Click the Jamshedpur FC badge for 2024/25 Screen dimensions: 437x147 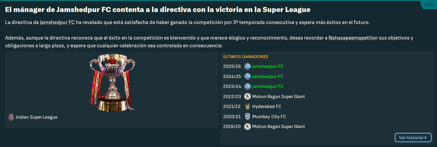pos(247,76)
